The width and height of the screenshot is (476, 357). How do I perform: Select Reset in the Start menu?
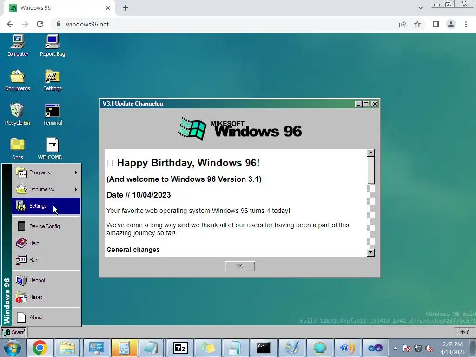tap(46, 297)
